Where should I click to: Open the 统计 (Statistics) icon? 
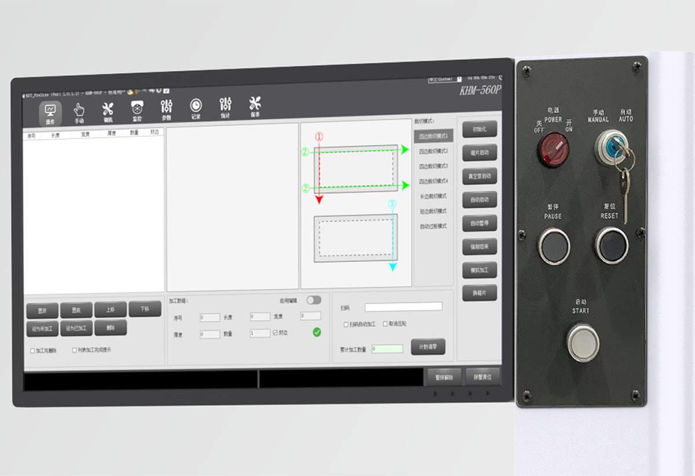click(x=225, y=106)
